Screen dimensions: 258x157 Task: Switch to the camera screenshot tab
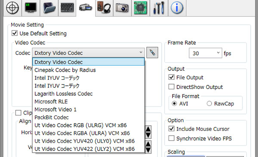coord(122,8)
